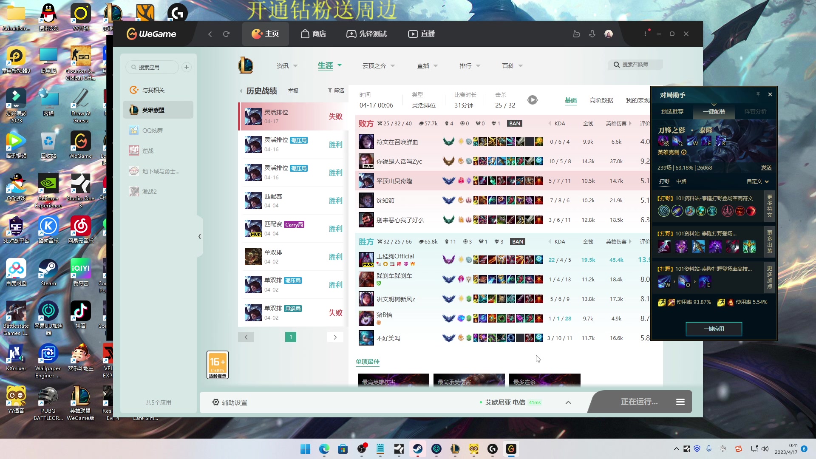This screenshot has width=816, height=459.
Task: Click 发送 to share the rune page
Action: 766,167
